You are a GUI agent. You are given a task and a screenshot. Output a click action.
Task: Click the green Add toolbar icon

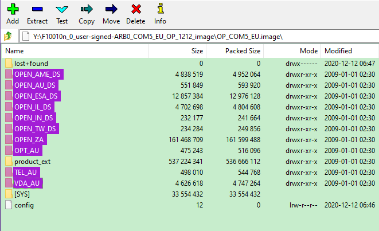[x=13, y=9]
